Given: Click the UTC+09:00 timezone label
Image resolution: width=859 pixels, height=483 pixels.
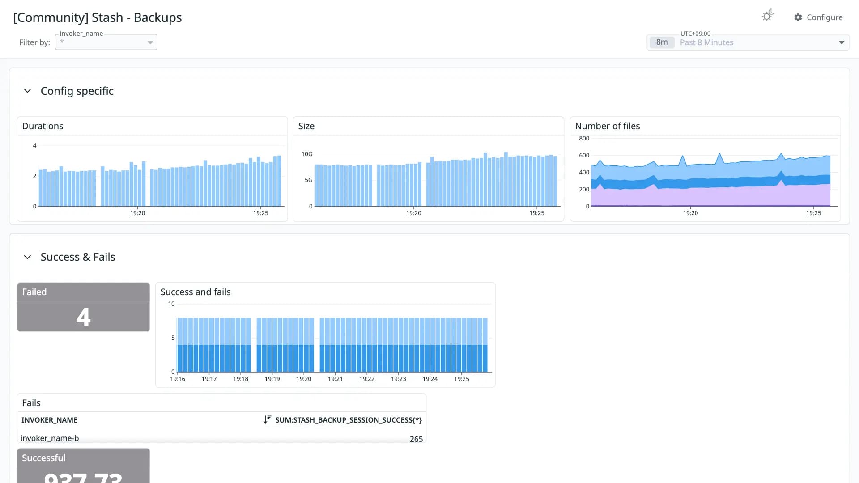Looking at the screenshot, I should pyautogui.click(x=695, y=34).
